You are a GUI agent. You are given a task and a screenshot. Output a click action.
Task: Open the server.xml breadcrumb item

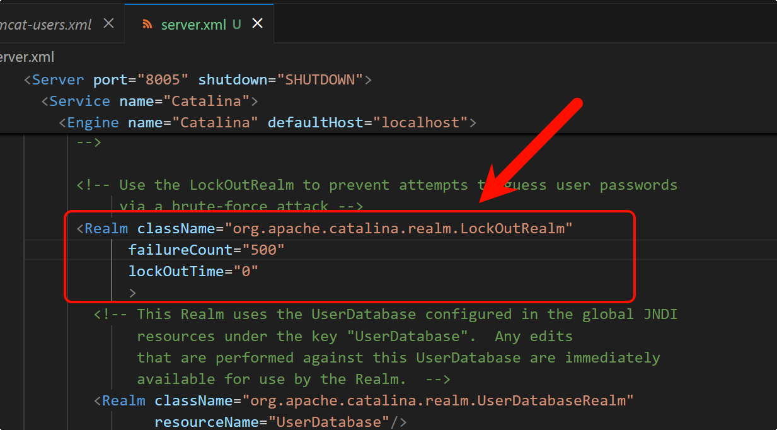pyautogui.click(x=26, y=57)
